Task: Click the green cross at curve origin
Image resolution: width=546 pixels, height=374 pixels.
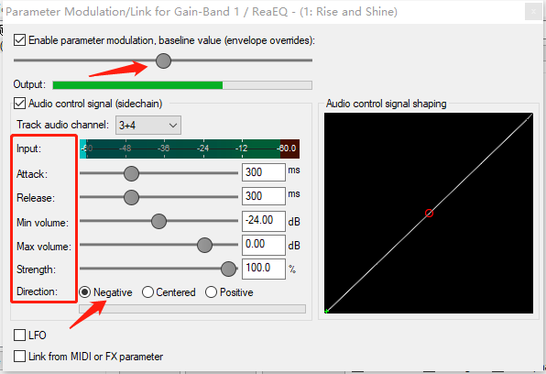Action: tap(326, 311)
